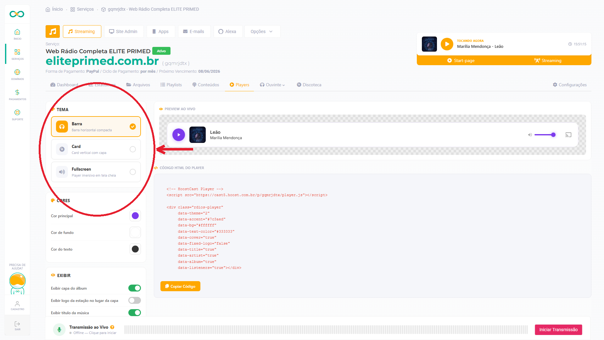604x340 pixels.
Task: Click the microphone icon for live transmission
Action: [x=59, y=330]
